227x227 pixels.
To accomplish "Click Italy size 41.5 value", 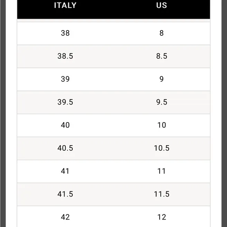I will pyautogui.click(x=65, y=194).
